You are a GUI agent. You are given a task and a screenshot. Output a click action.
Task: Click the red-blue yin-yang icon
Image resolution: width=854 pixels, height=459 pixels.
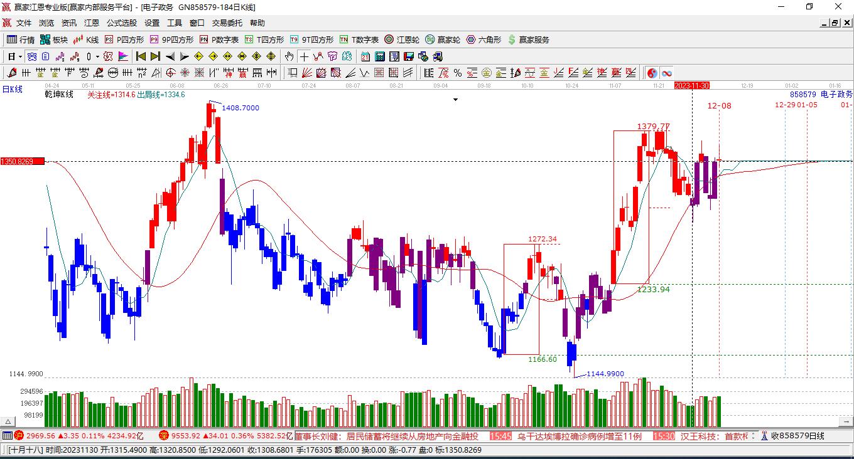point(652,73)
